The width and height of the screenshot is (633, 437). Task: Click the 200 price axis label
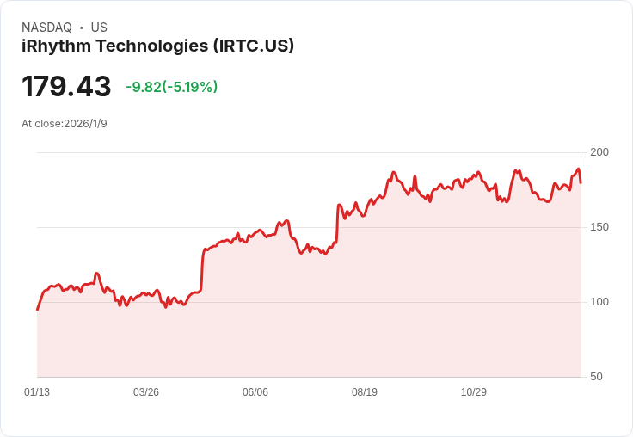point(599,152)
